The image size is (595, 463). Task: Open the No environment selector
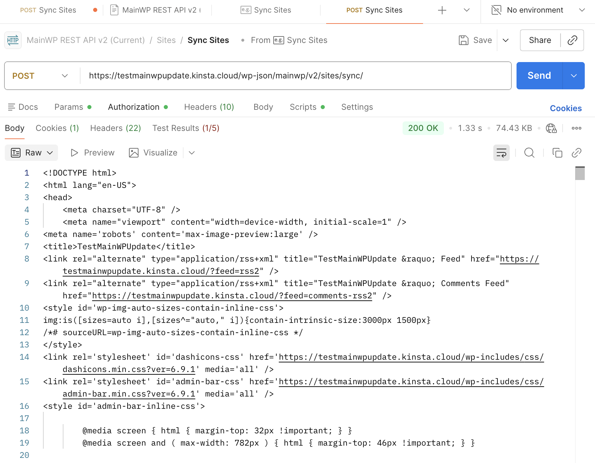point(538,10)
